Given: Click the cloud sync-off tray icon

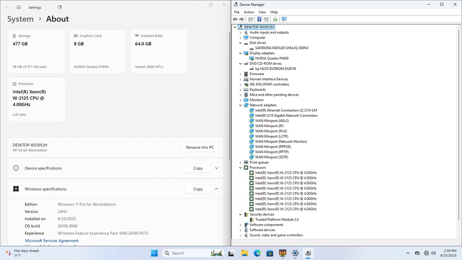Looking at the screenshot, I should pos(417,253).
